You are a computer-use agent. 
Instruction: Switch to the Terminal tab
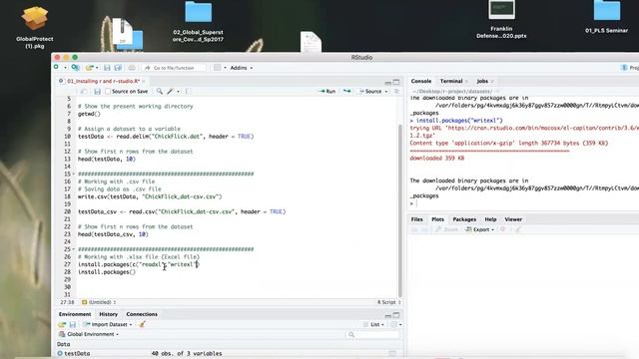(x=451, y=81)
